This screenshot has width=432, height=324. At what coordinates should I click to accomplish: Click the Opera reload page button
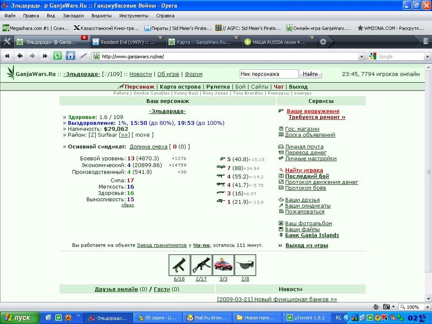coord(58,56)
